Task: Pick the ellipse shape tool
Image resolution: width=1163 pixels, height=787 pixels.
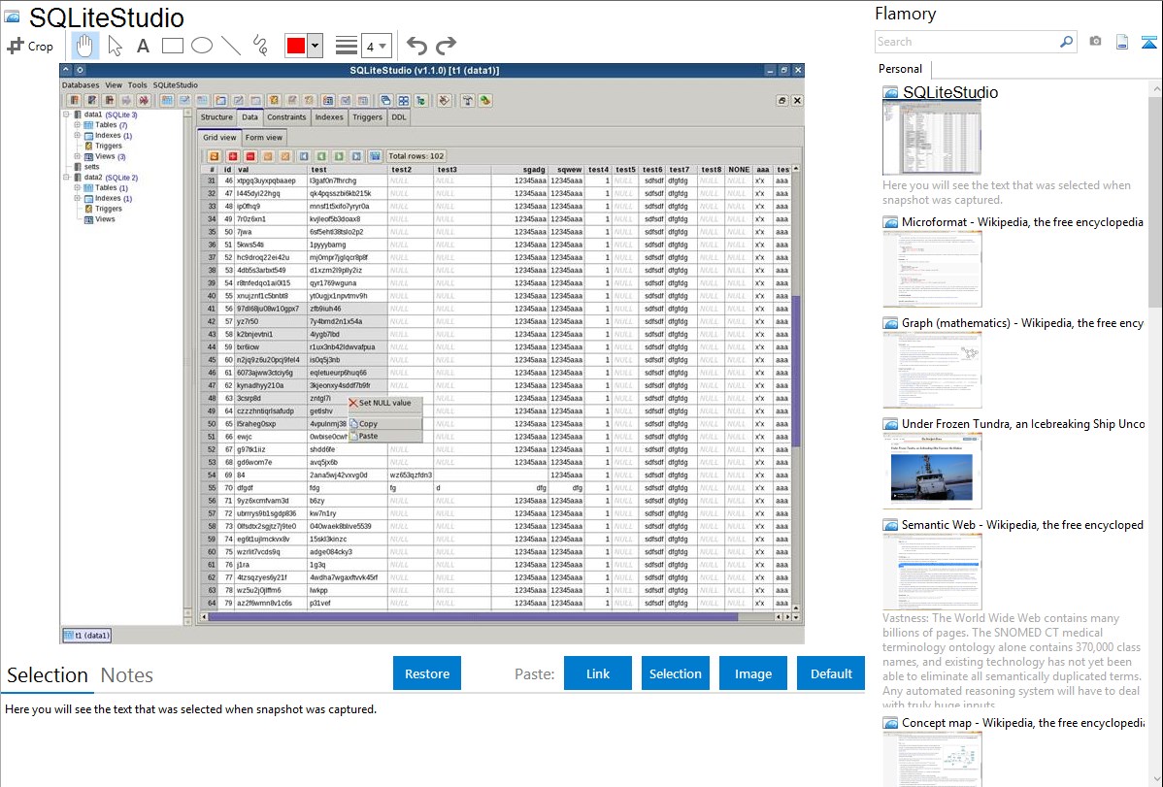Action: (201, 46)
